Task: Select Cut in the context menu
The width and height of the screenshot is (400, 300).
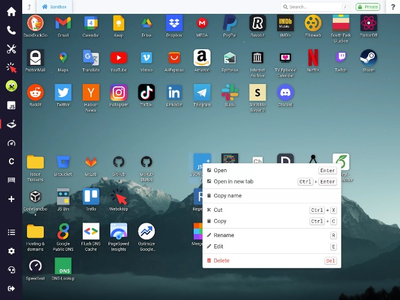Action: (272, 210)
